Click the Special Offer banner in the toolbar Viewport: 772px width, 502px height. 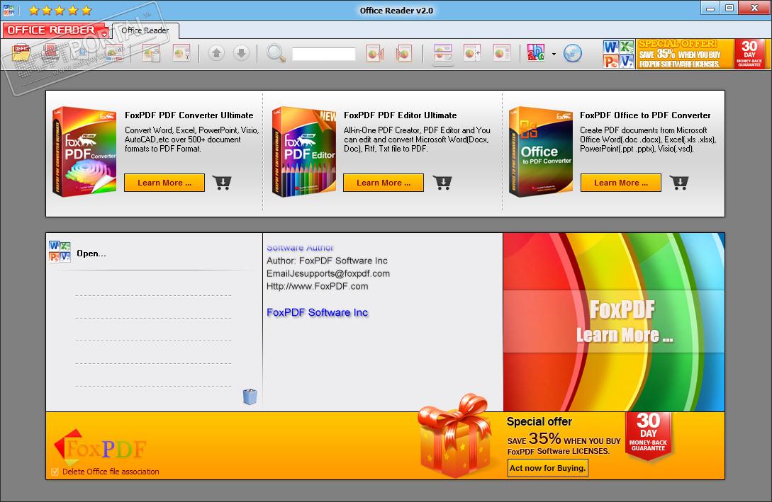point(701,54)
